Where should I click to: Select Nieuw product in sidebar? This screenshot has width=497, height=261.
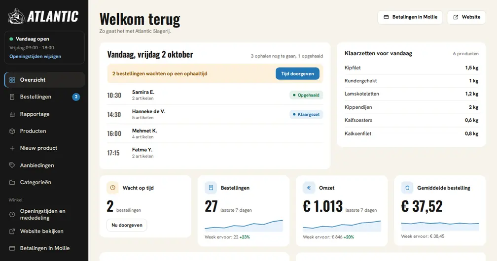[44, 148]
